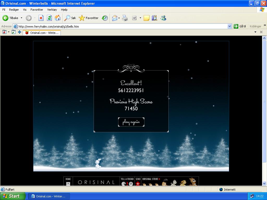Viewport: 267px width, 200px height.
Task: Refresh the page with green arrows icon
Action: (49, 18)
